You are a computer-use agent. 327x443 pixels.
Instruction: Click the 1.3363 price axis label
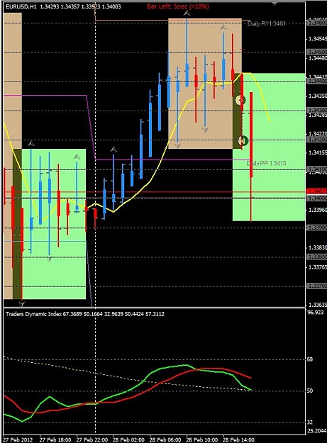(317, 305)
